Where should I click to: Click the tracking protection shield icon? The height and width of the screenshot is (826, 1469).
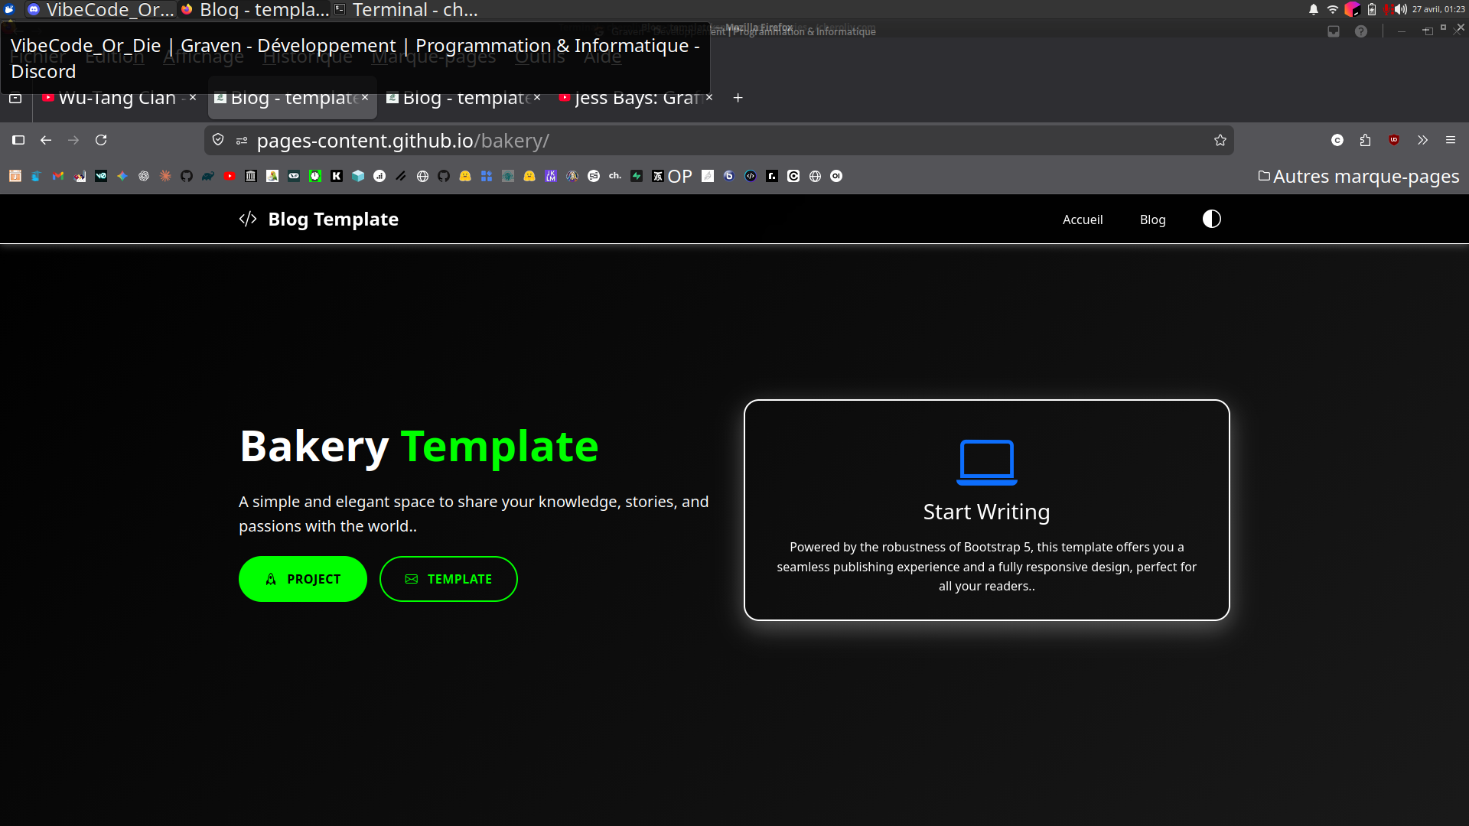[x=218, y=140]
